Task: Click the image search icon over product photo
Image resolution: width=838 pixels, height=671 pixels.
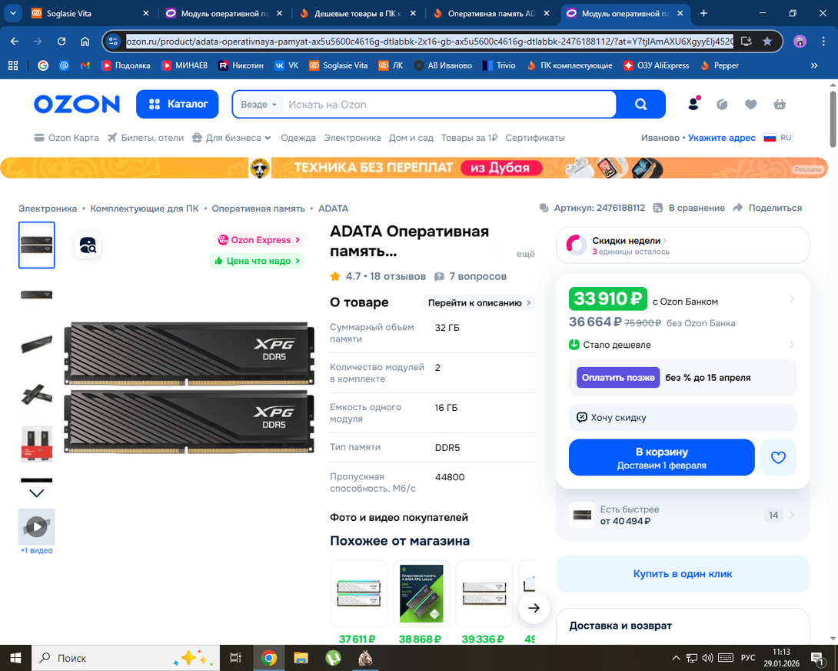Action: pos(88,245)
